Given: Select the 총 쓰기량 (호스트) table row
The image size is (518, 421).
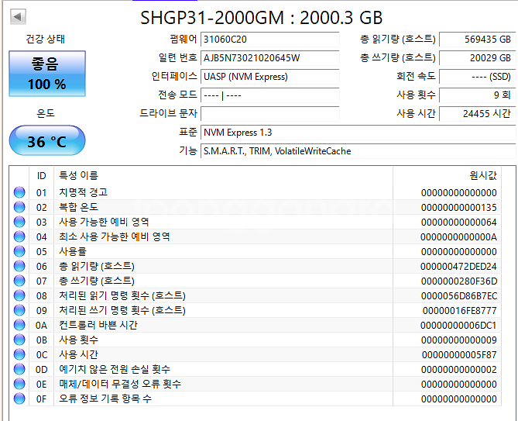Looking at the screenshot, I should point(256,281).
